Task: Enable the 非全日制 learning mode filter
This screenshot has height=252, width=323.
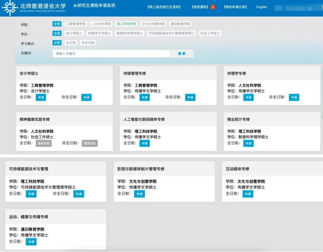Action: click(x=88, y=43)
